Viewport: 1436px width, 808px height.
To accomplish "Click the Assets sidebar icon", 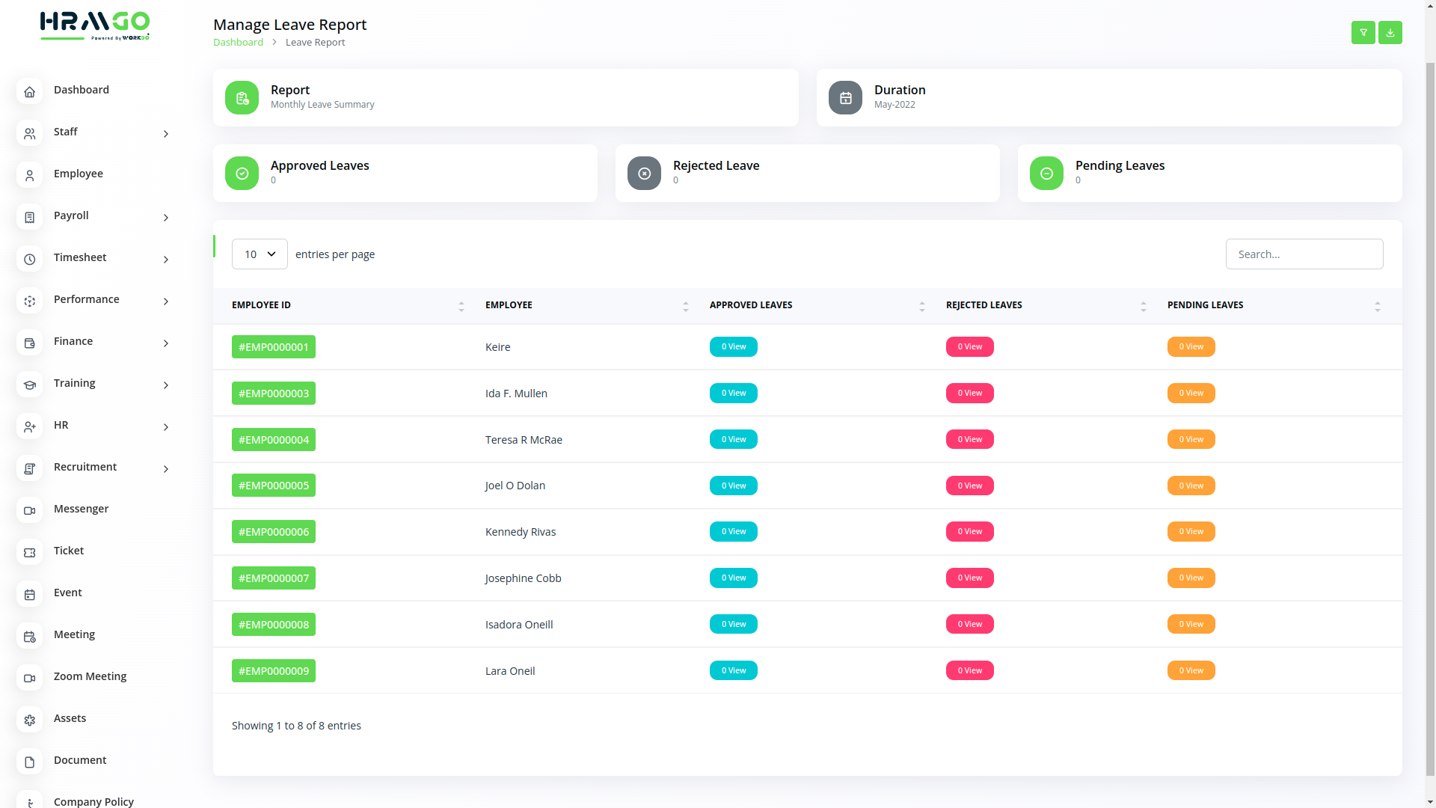I will click(x=29, y=720).
